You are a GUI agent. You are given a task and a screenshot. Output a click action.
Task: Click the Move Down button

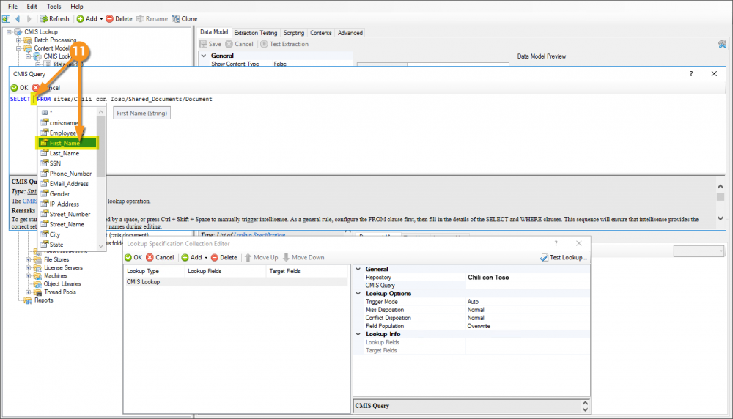pyautogui.click(x=303, y=257)
